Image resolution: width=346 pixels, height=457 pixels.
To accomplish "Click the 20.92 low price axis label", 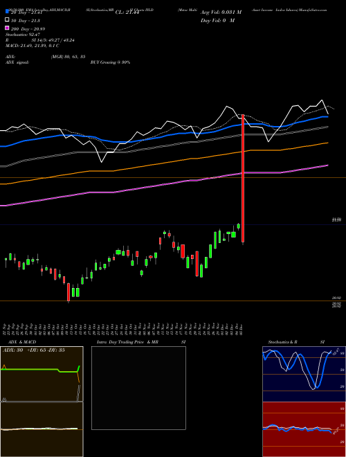I will 336,298.
